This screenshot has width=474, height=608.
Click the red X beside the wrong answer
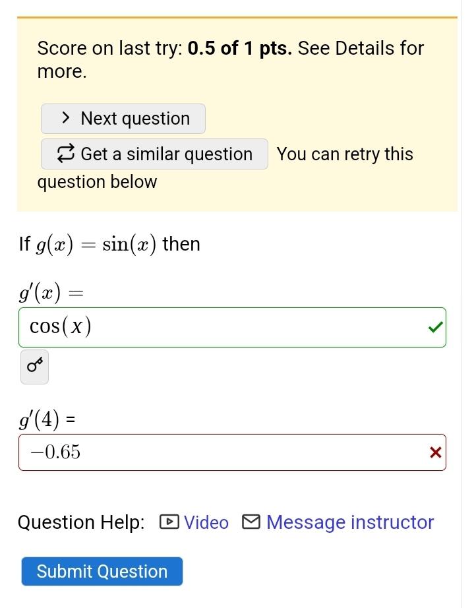(435, 452)
